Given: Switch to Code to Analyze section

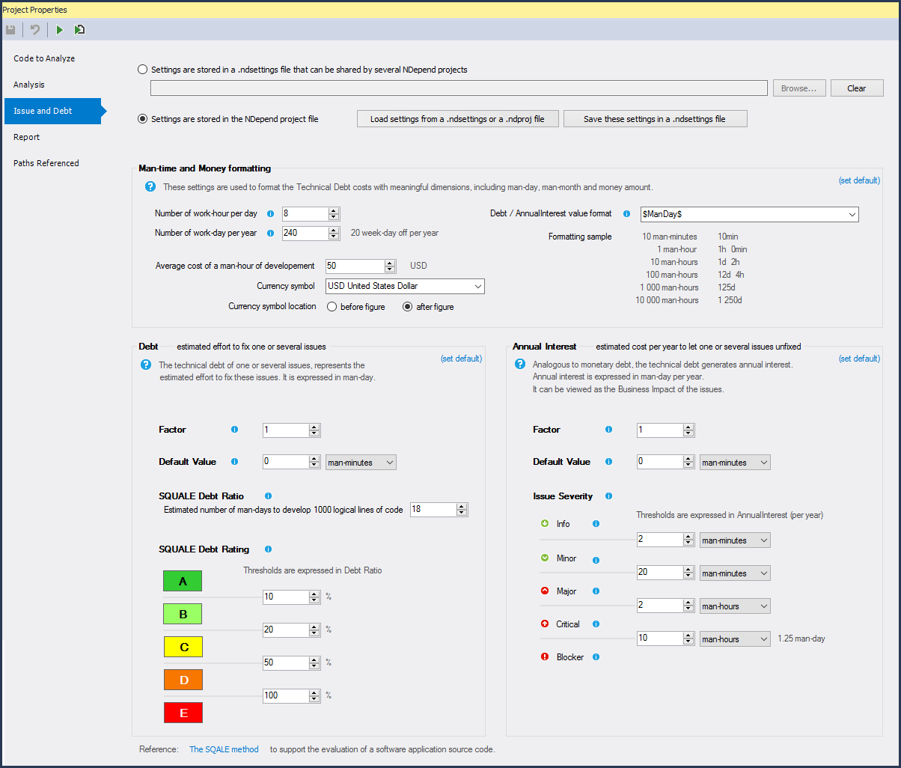Looking at the screenshot, I should [x=44, y=58].
